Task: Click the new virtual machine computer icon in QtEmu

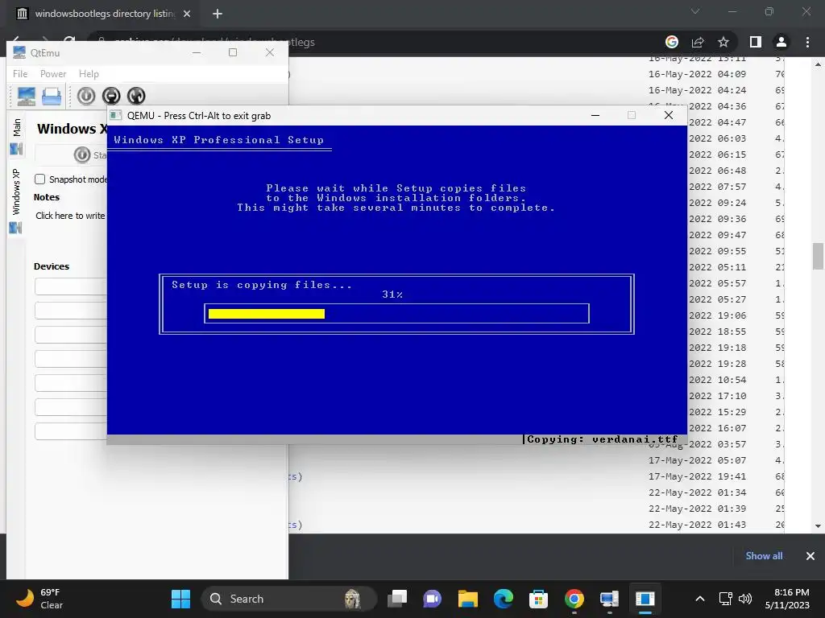Action: click(26, 97)
